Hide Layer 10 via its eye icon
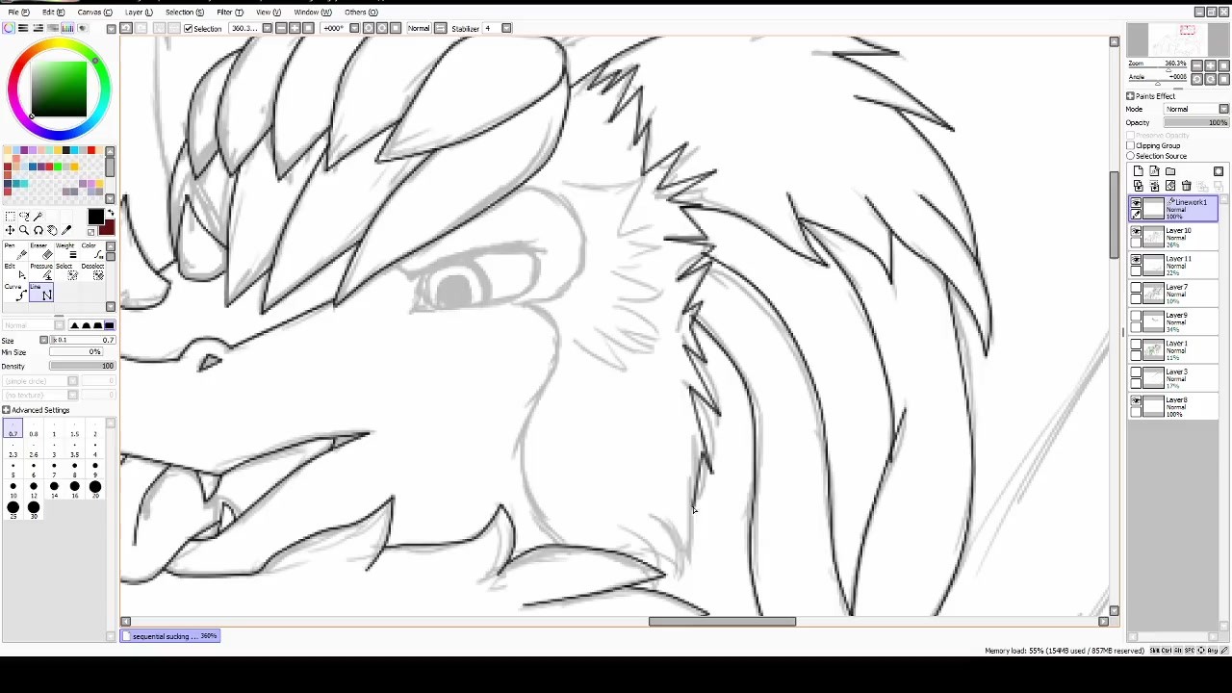Viewport: 1232px width, 693px height. pyautogui.click(x=1136, y=232)
